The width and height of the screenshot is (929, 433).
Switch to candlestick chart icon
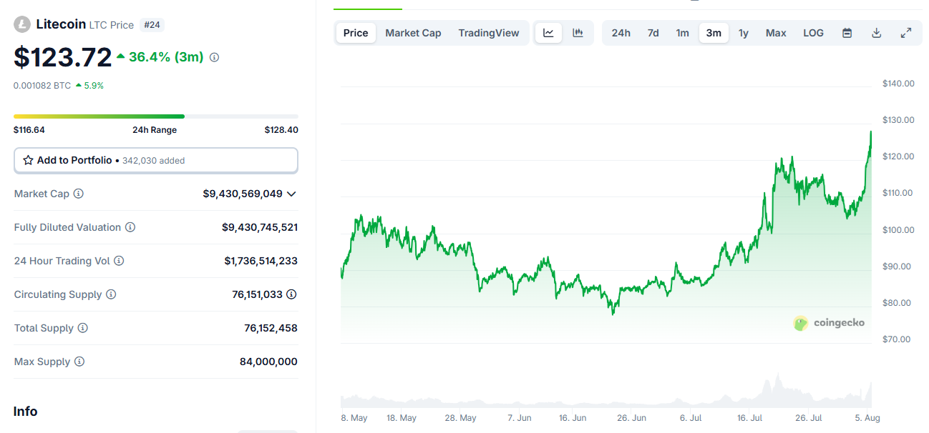[x=578, y=33]
